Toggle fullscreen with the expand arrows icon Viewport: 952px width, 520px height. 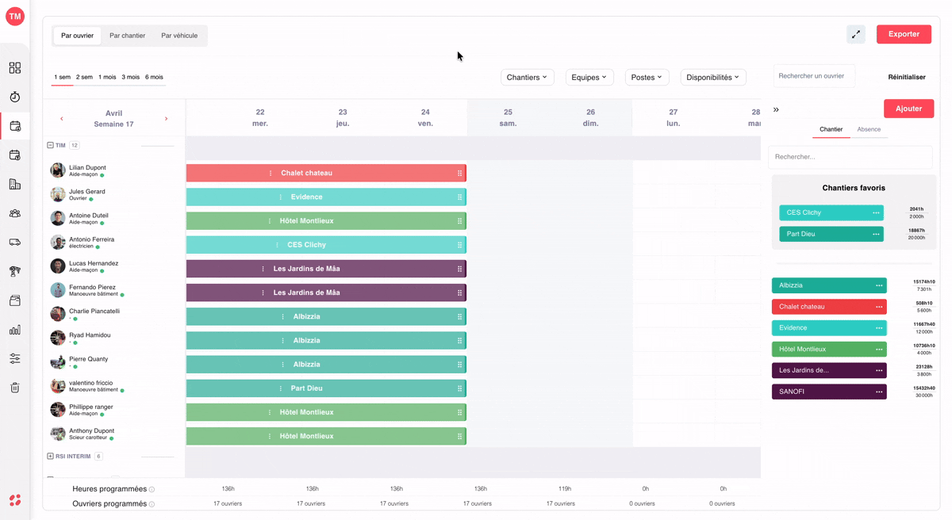tap(856, 34)
